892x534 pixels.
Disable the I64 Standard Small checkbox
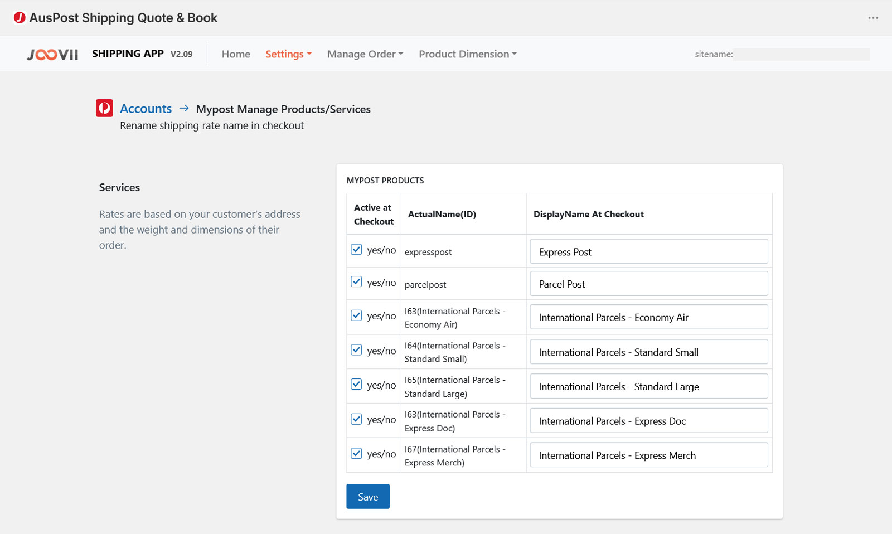tap(356, 350)
